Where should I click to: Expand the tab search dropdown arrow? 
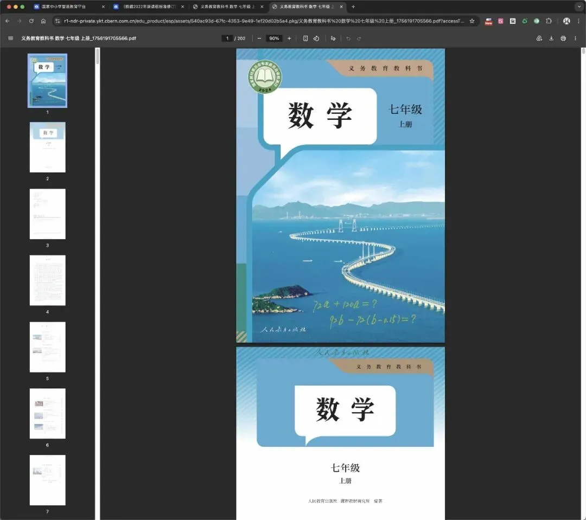579,7
